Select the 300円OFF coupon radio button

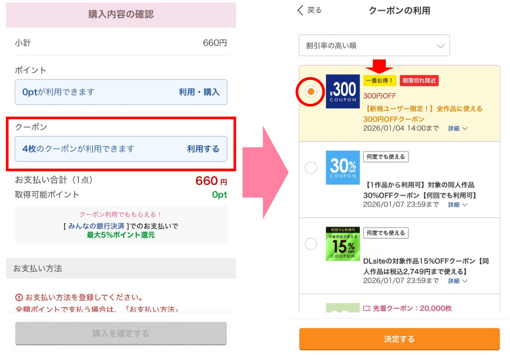point(311,91)
